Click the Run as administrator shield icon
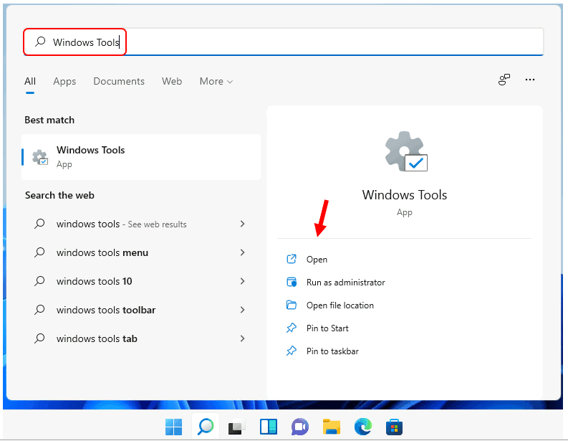 click(x=292, y=282)
